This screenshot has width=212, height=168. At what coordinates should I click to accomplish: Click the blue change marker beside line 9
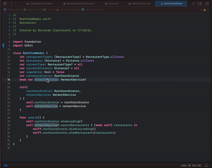point(3,45)
